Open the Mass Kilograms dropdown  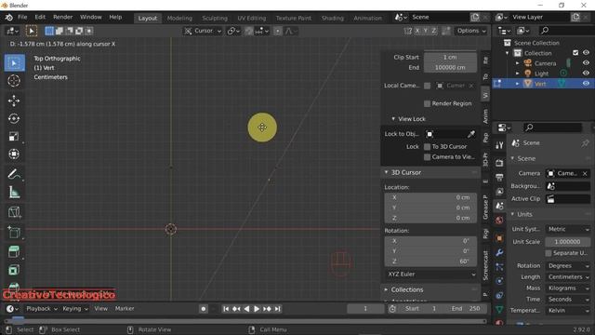point(568,288)
